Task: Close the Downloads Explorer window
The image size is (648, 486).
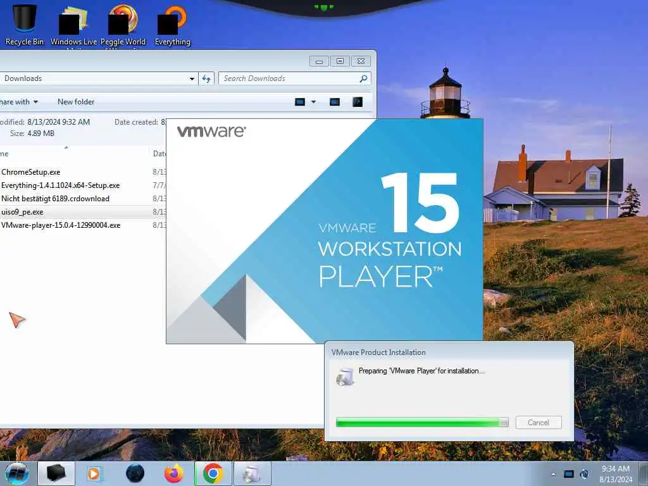Action: point(361,61)
